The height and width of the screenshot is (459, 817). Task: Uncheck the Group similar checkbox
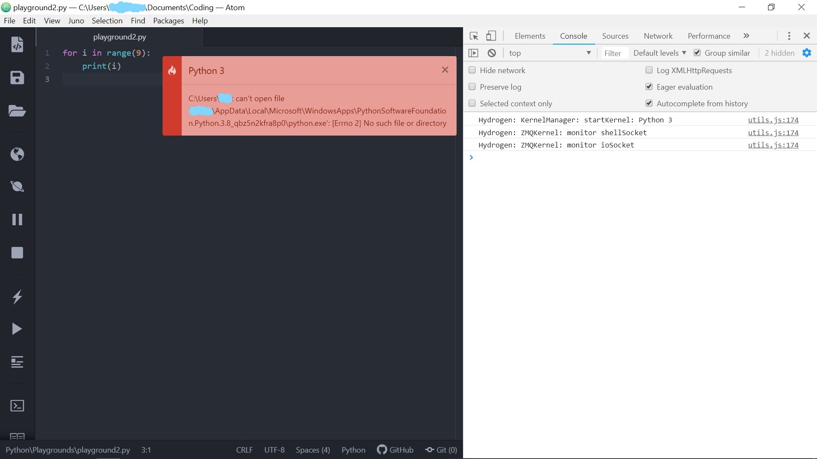697,53
